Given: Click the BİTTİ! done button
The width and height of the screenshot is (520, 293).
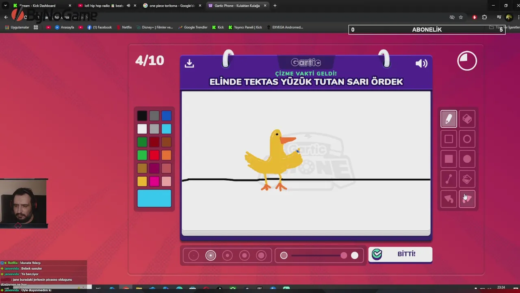Looking at the screenshot, I should pyautogui.click(x=400, y=254).
